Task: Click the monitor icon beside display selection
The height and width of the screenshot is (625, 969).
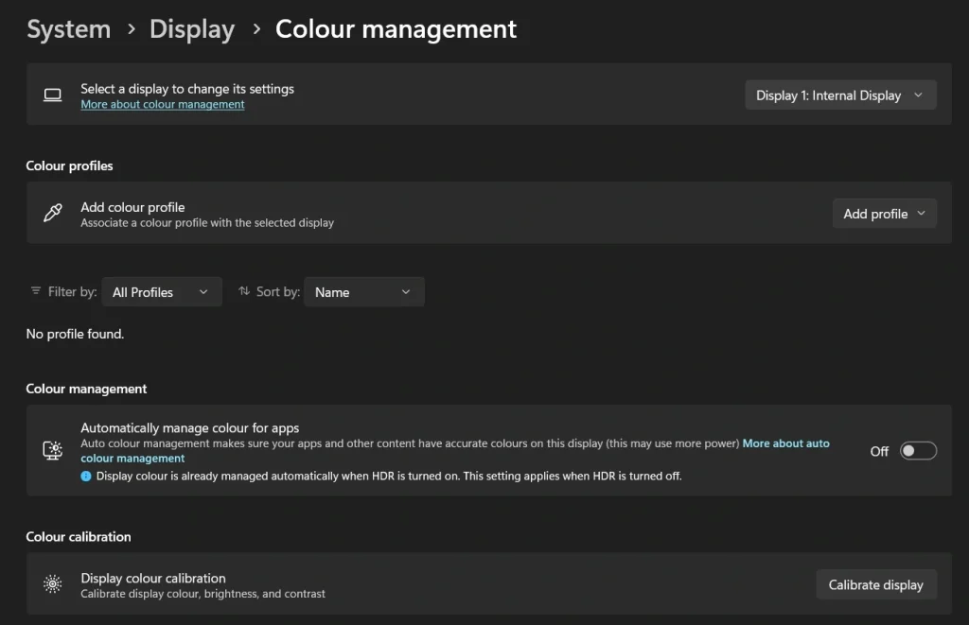Action: click(x=53, y=95)
